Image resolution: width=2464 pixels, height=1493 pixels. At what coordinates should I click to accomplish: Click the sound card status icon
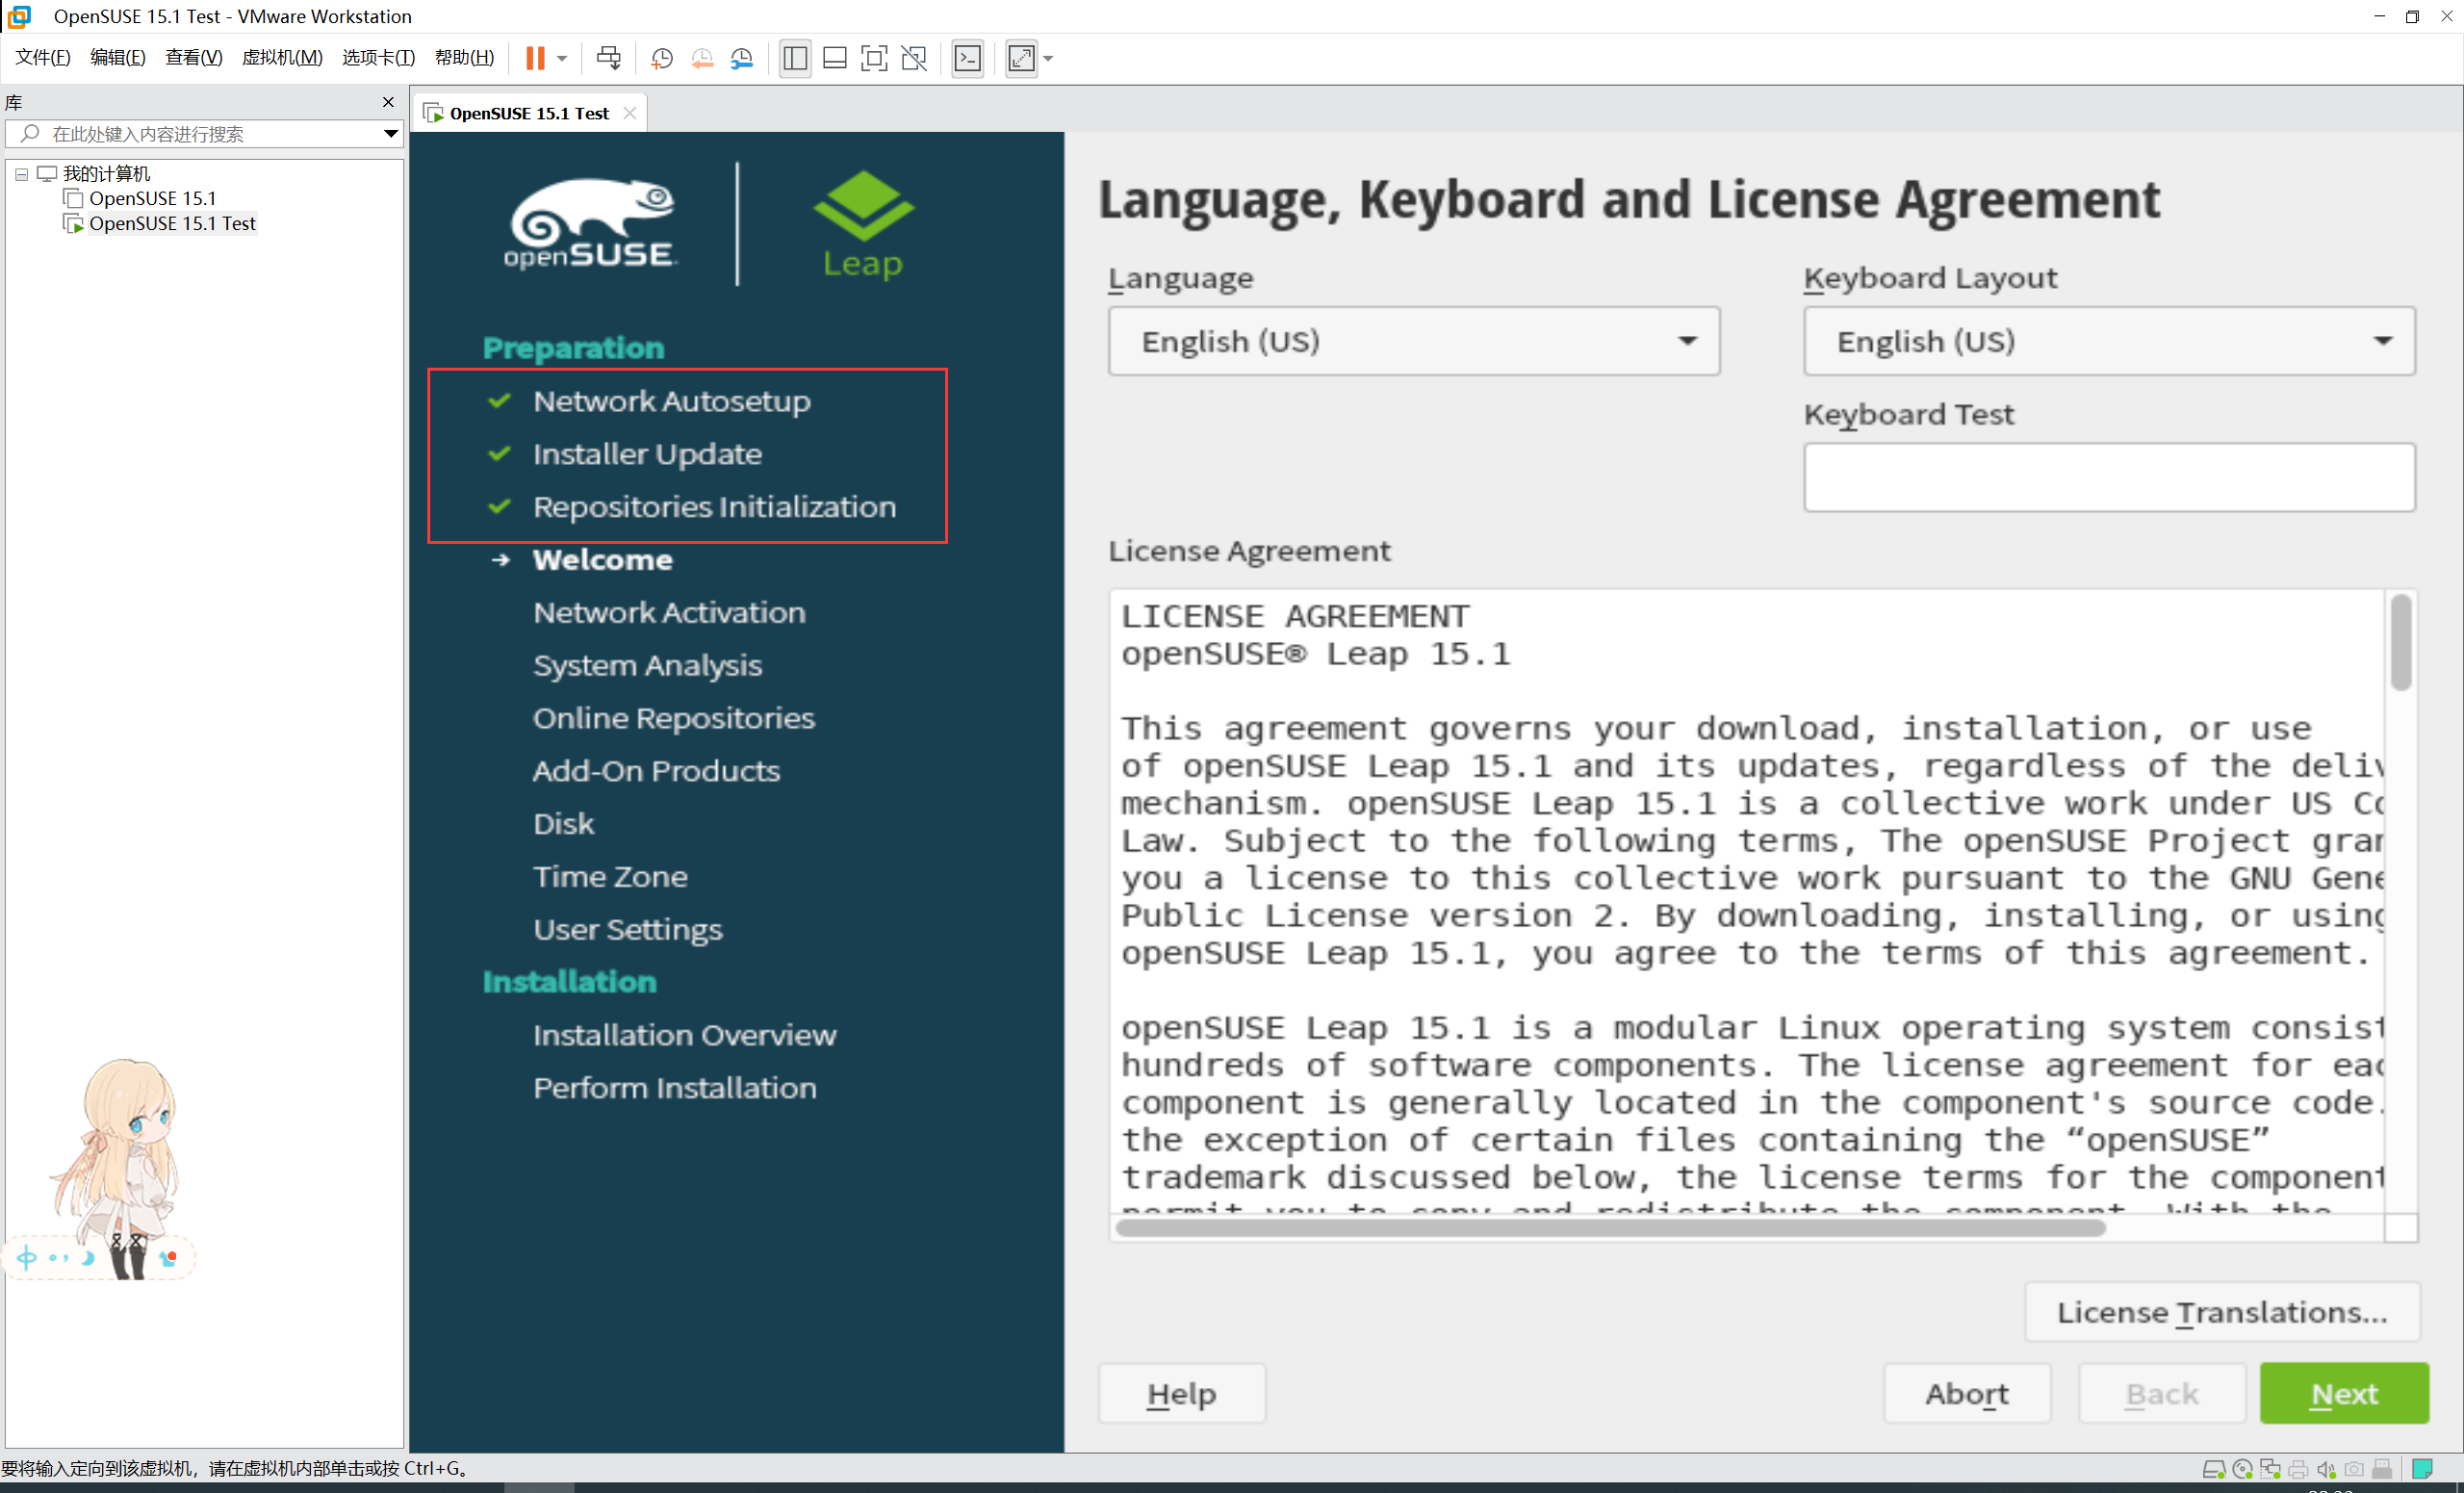click(x=2327, y=1469)
